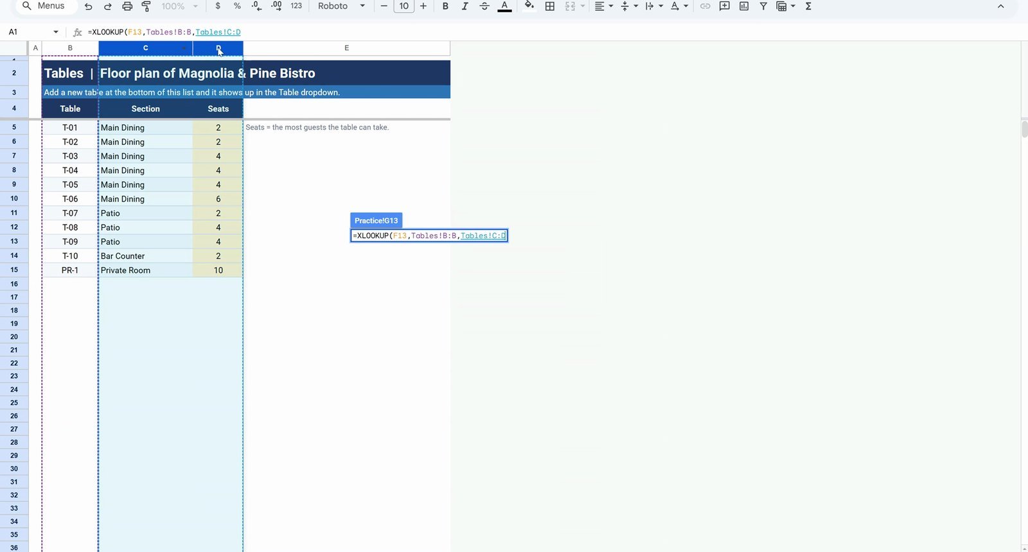Image resolution: width=1028 pixels, height=552 pixels.
Task: Insert a chart from the toolbar
Action: tap(744, 6)
